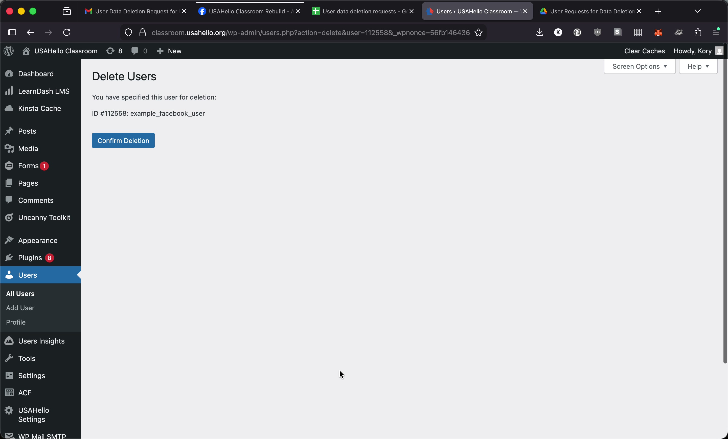Show site security lock info
Viewport: 728px width, 439px height.
click(x=142, y=33)
